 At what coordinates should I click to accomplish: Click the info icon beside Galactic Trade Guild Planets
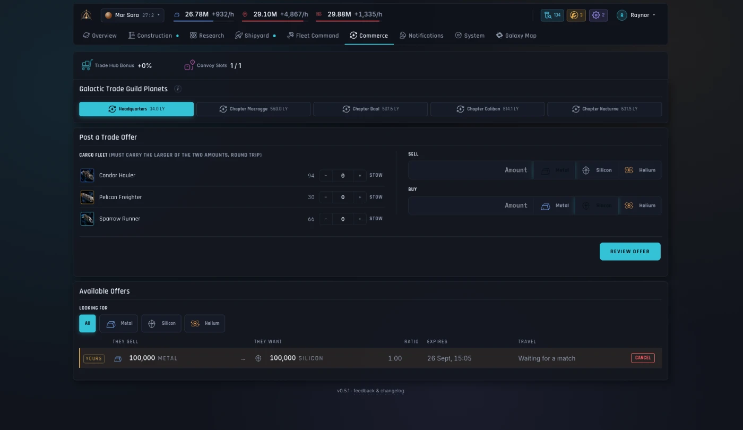(x=178, y=89)
